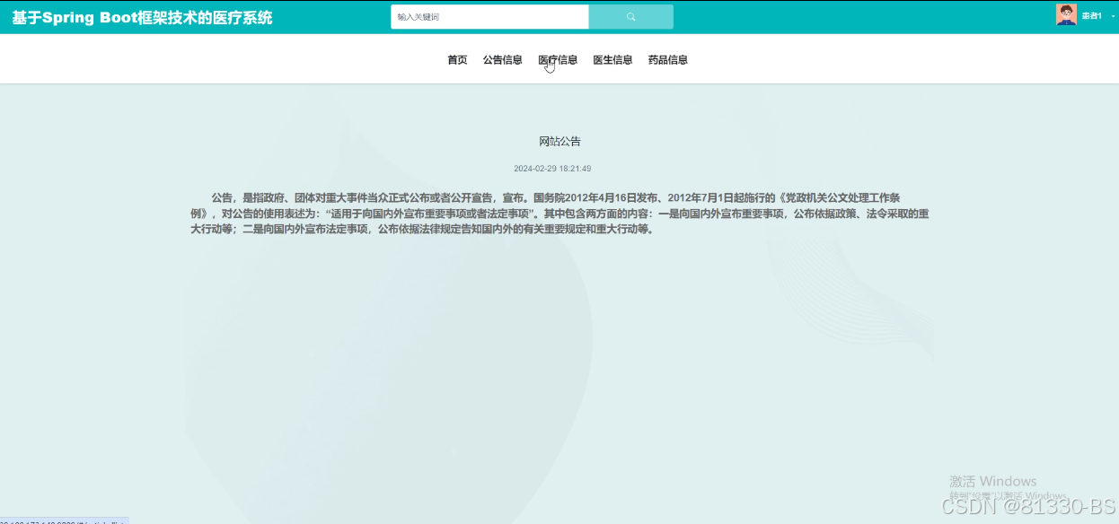The width and height of the screenshot is (1119, 524).
Task: Open 公告信息 navigation item
Action: click(502, 60)
